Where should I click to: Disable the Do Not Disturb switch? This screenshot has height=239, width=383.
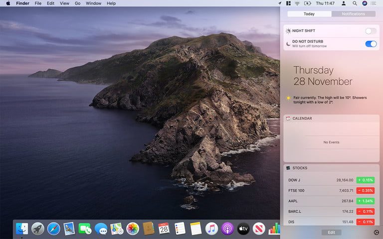371,44
